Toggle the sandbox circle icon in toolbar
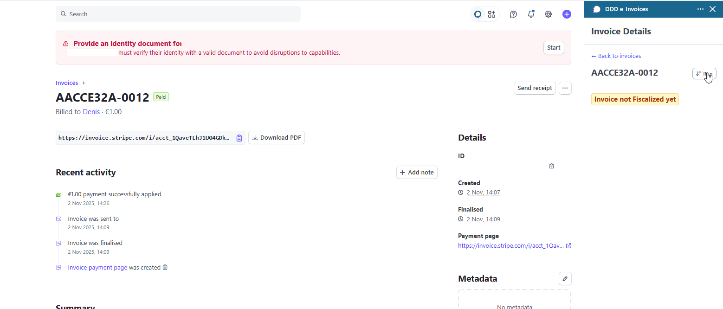Image resolution: width=723 pixels, height=309 pixels. [477, 14]
